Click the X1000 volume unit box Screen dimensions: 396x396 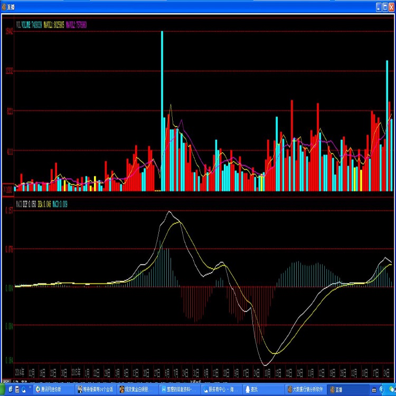(8, 188)
